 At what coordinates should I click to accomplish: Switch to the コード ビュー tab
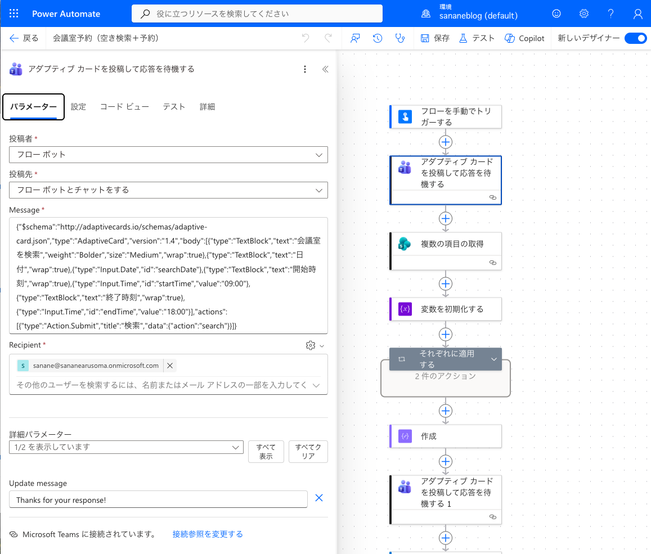click(x=124, y=107)
